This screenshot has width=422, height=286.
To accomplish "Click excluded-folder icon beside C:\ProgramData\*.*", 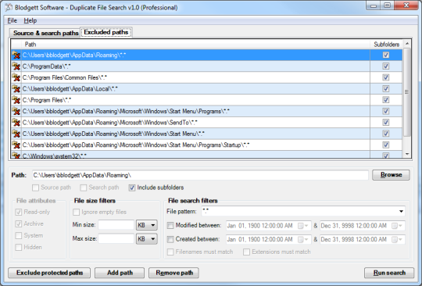I will point(16,66).
